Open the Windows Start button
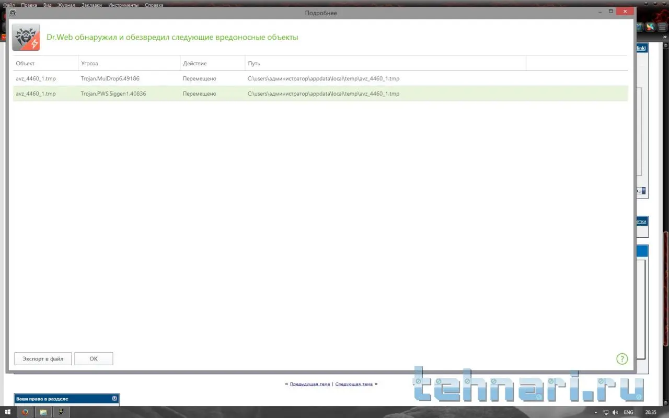Image resolution: width=669 pixels, height=418 pixels. point(7,412)
